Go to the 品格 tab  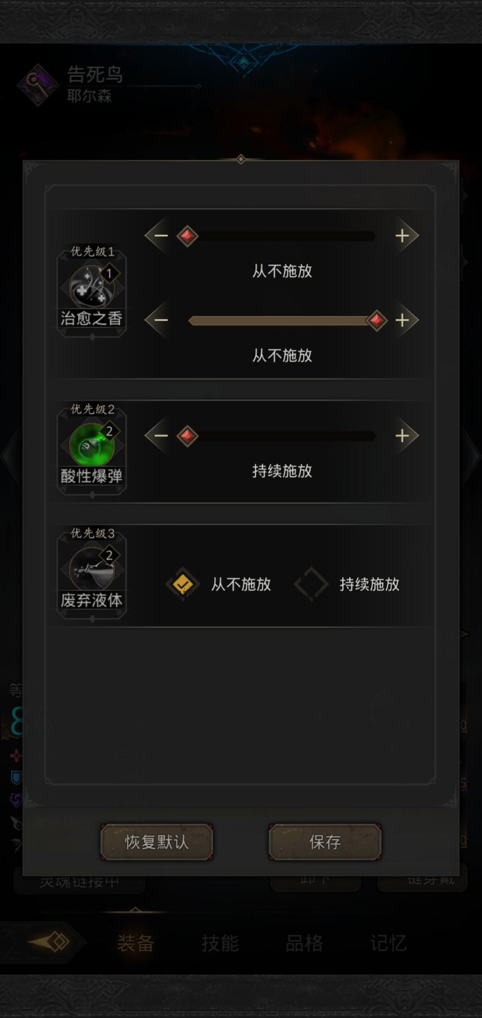coord(304,943)
